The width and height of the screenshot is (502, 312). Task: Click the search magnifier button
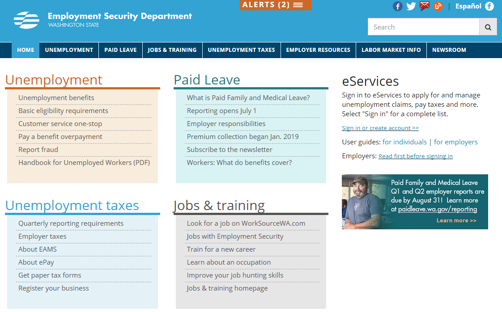[x=488, y=27]
